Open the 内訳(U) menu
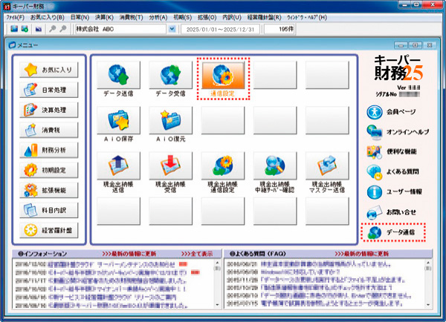 [232, 18]
